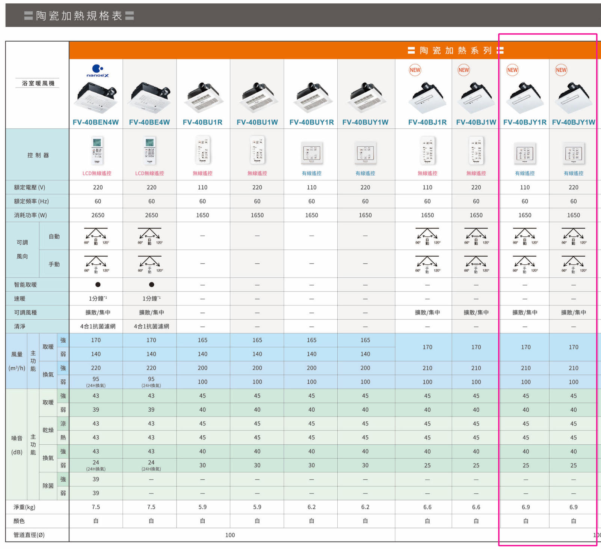Click FV-40BJ1W automatic airflow direction diagram
The height and width of the screenshot is (549, 601).
pos(476,236)
